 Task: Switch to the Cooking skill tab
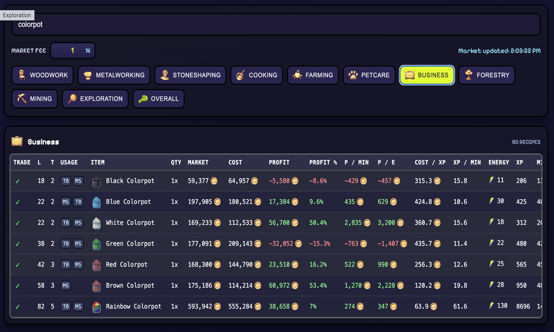click(257, 75)
